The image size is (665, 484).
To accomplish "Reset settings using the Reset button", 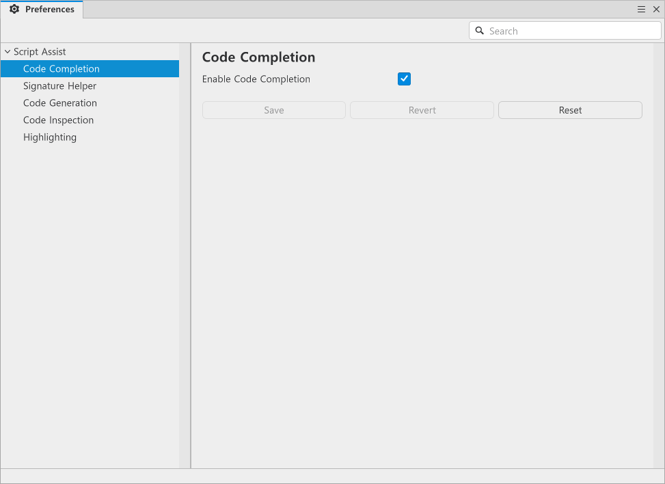I will click(x=570, y=110).
